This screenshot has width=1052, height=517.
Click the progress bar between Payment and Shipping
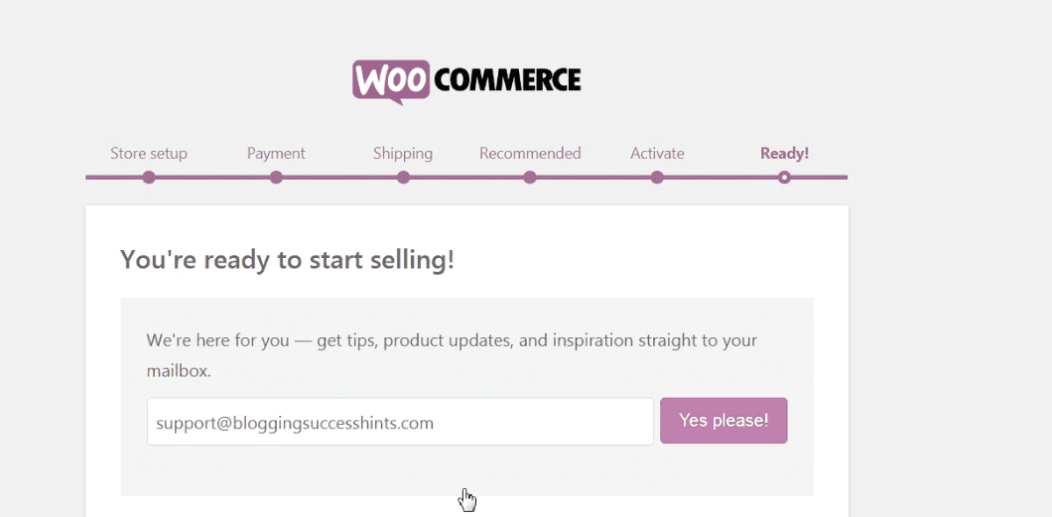tap(339, 178)
